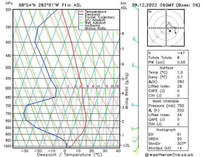
Task: Click the km ASL altitude axis header
Action: 124,5
